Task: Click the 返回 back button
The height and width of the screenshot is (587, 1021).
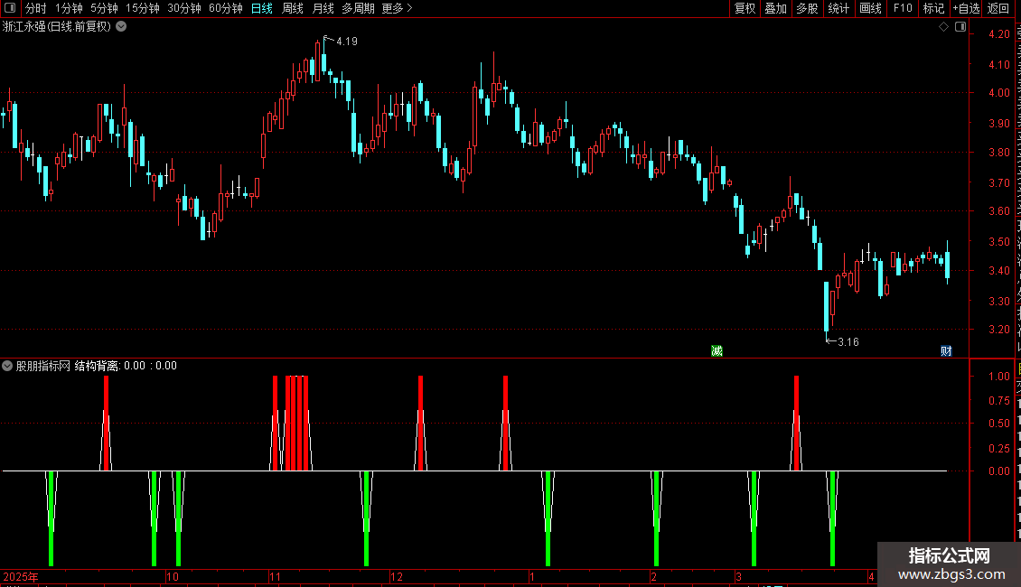Action: click(998, 8)
